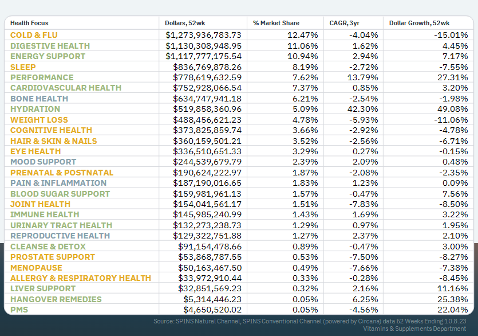The width and height of the screenshot is (478, 336).
Task: Select the HAIR & SKIN & NAILS label
Action: [x=54, y=141]
